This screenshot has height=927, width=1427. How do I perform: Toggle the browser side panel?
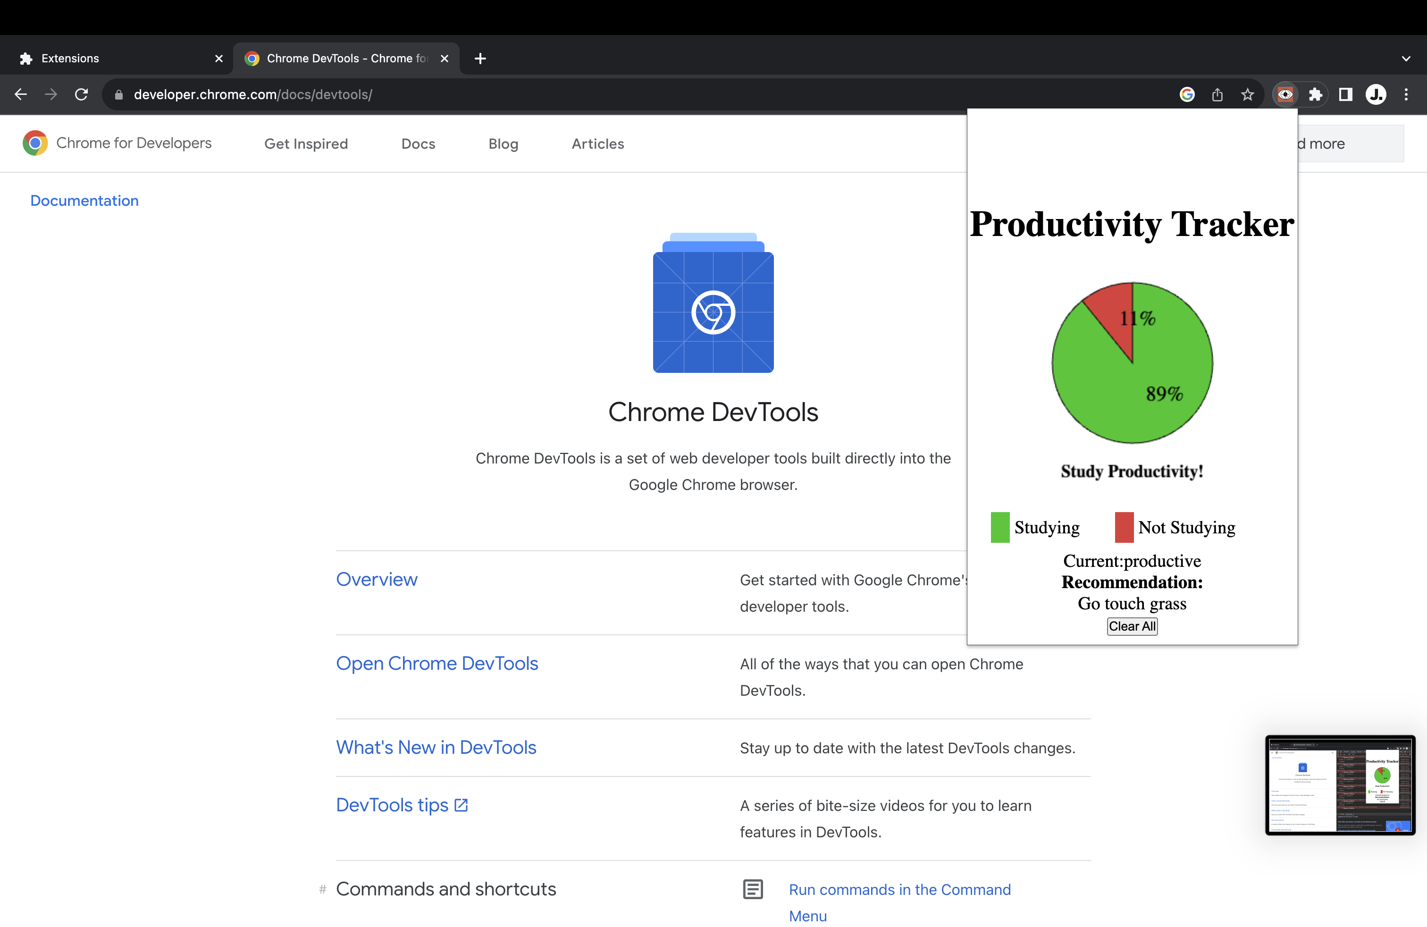[x=1345, y=94]
